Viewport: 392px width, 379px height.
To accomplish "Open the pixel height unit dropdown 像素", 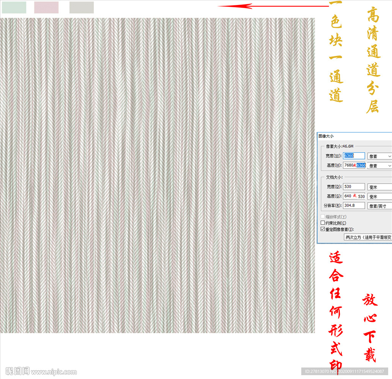I will (x=379, y=166).
